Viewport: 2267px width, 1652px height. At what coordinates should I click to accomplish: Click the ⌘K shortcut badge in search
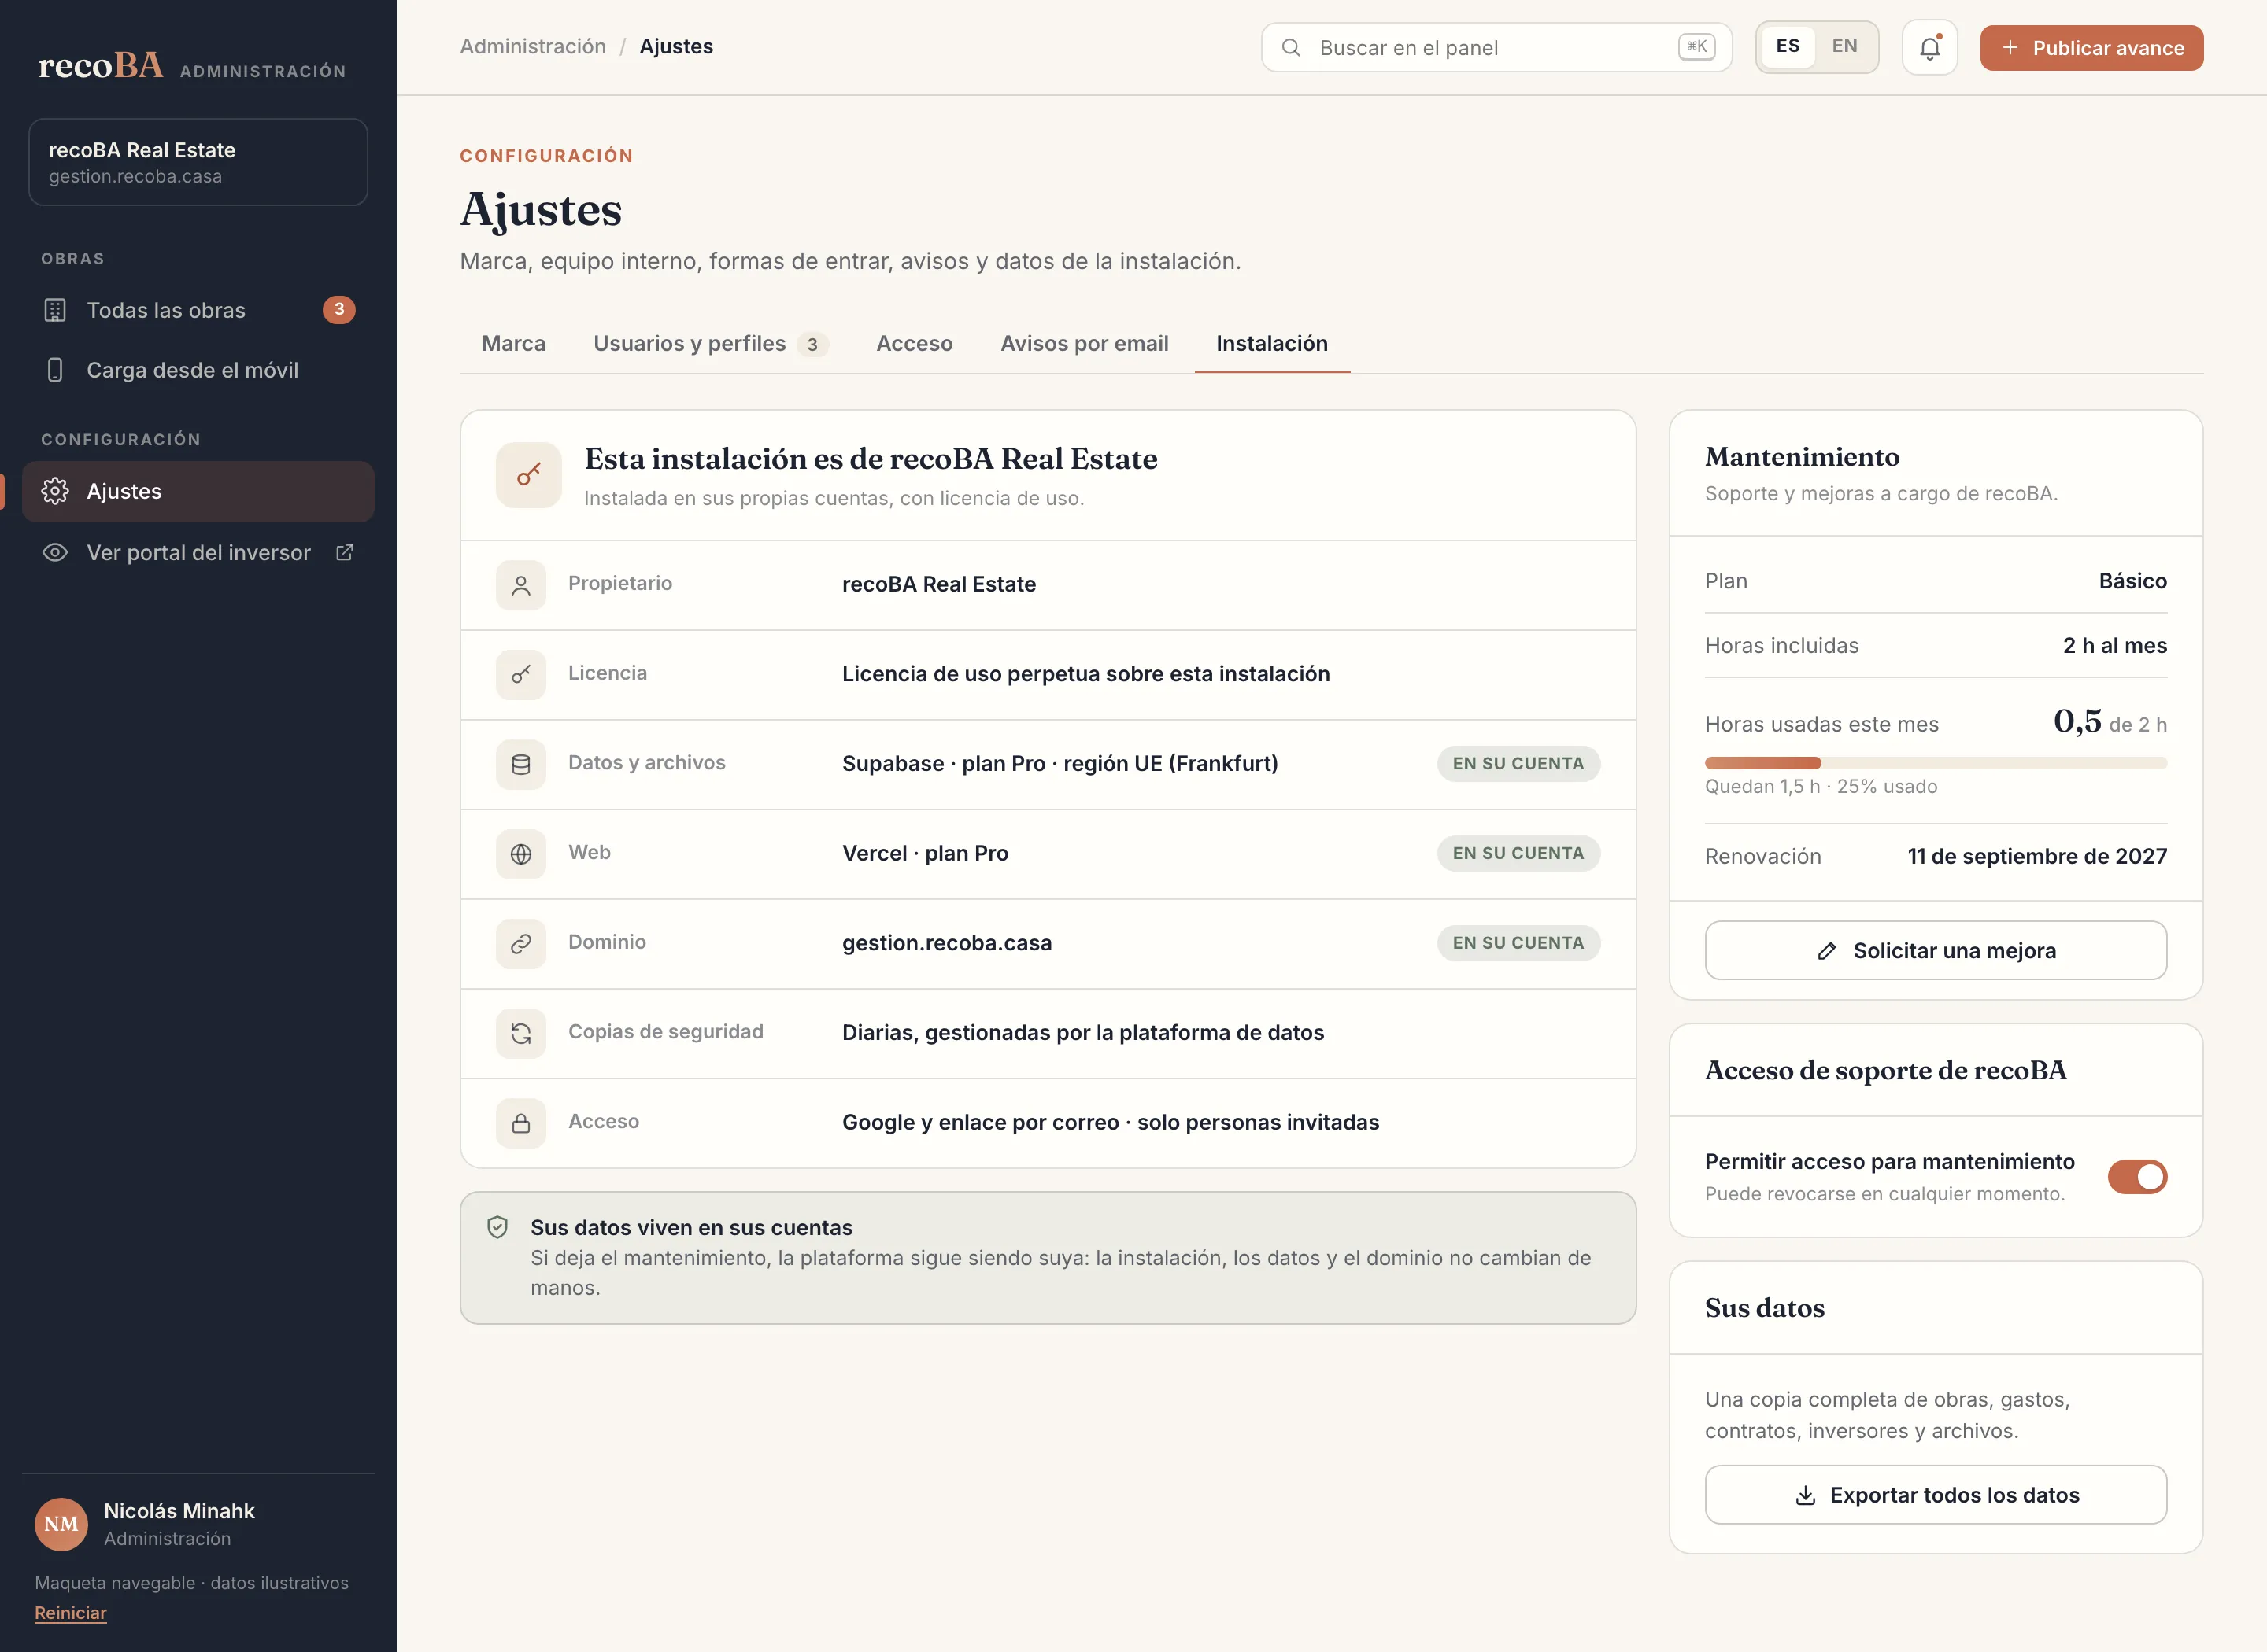[x=1697, y=46]
